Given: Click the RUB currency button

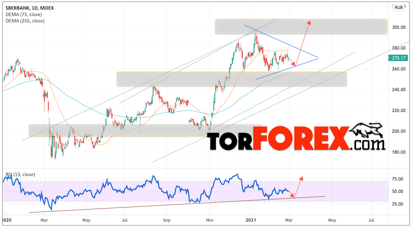Looking at the screenshot, I should click(x=399, y=8).
